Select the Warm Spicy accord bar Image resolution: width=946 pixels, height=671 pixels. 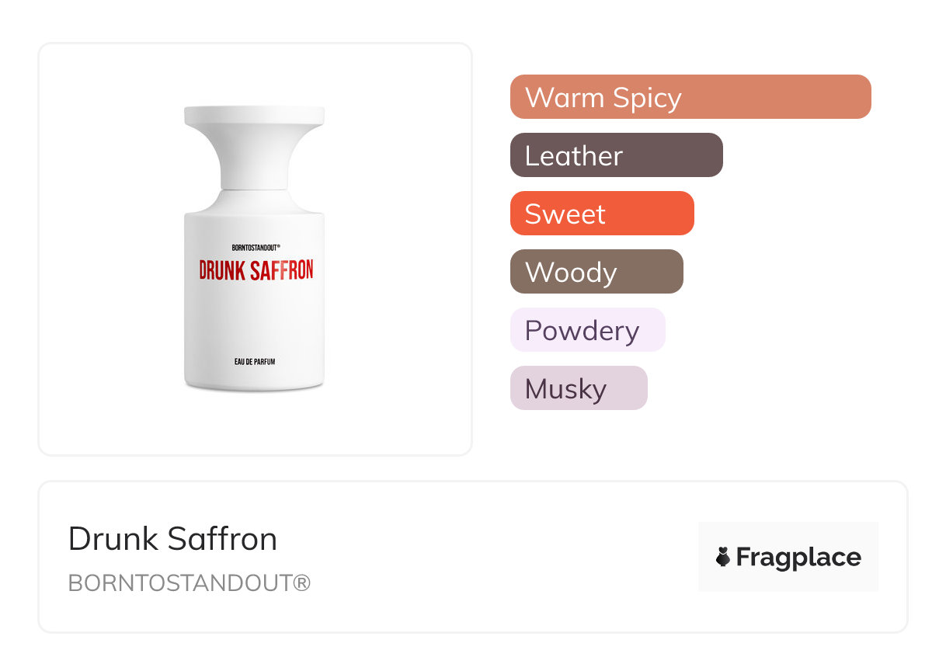tap(690, 97)
